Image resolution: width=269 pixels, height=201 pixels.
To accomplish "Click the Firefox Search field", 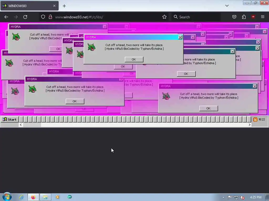I will (x=196, y=17).
